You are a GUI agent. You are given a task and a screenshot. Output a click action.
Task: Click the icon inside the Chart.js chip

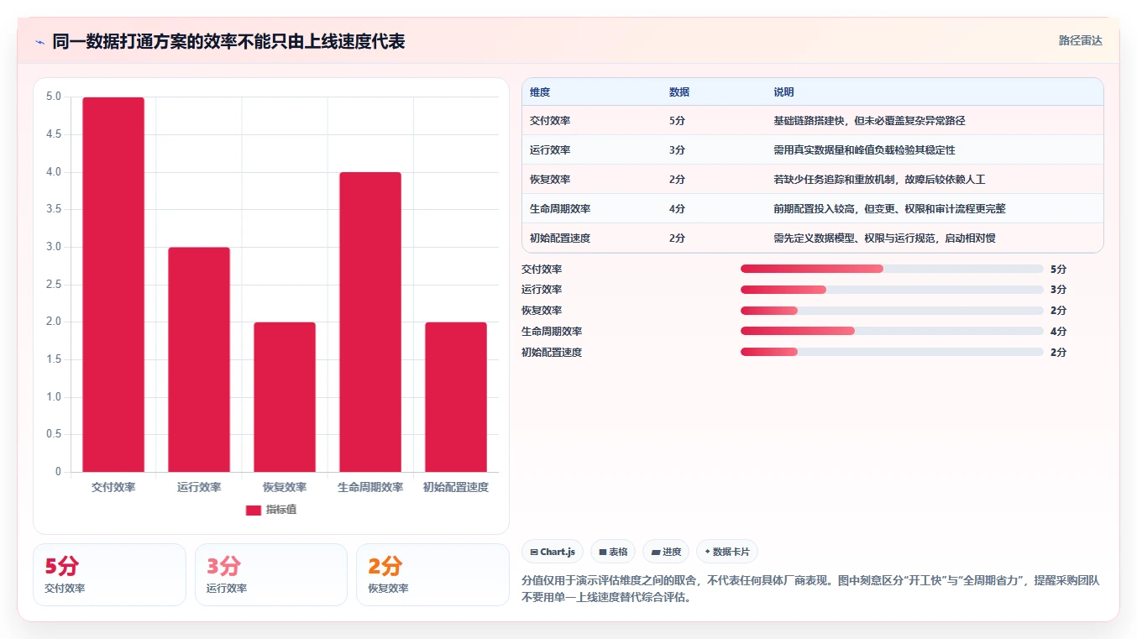coord(534,552)
